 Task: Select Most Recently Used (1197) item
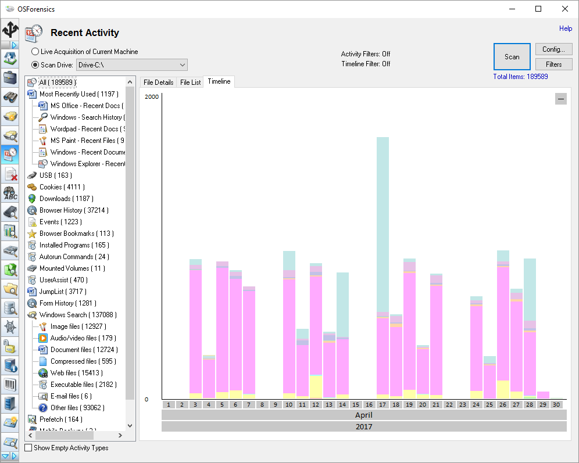79,94
